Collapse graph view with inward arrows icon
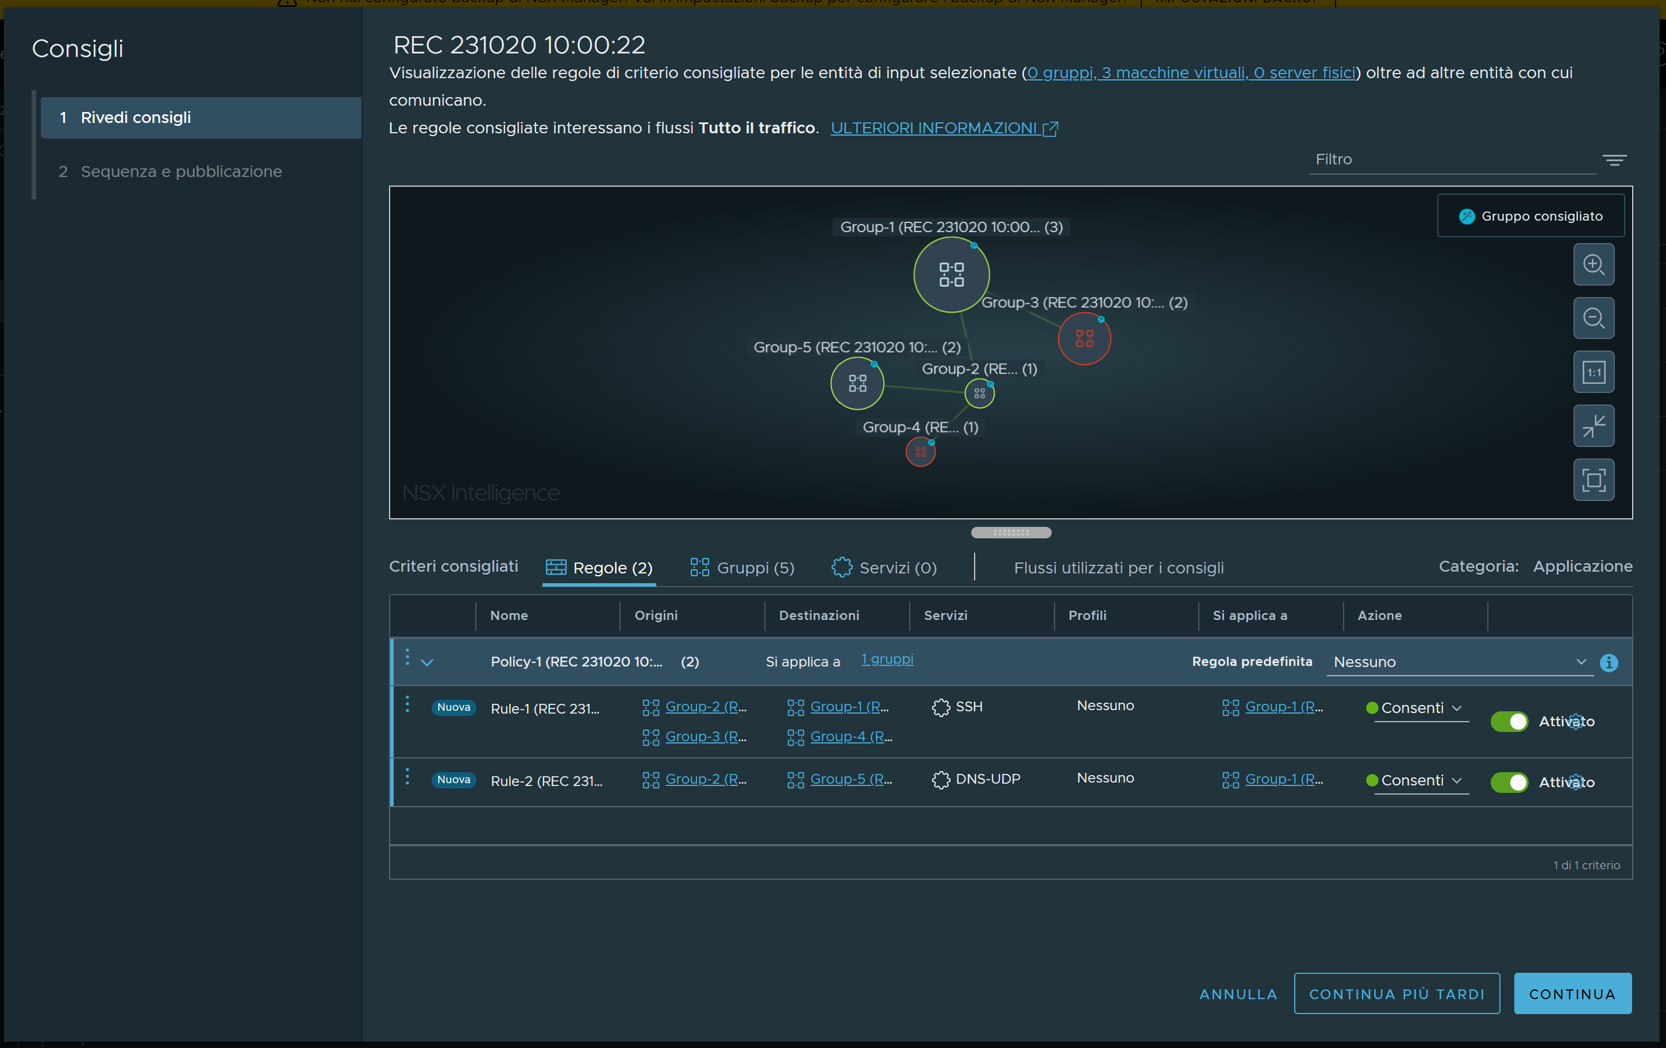 1594,426
